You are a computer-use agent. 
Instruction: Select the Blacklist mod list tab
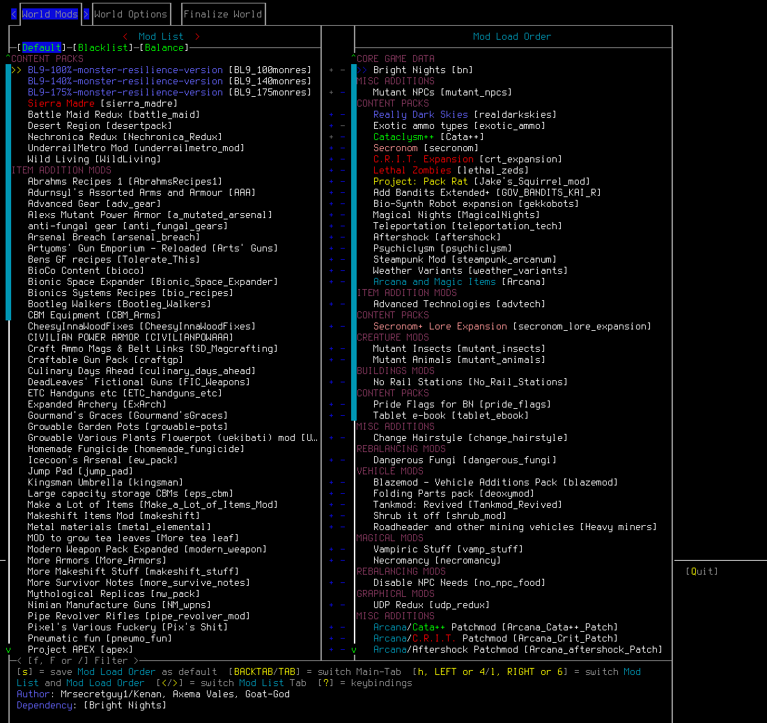[102, 47]
